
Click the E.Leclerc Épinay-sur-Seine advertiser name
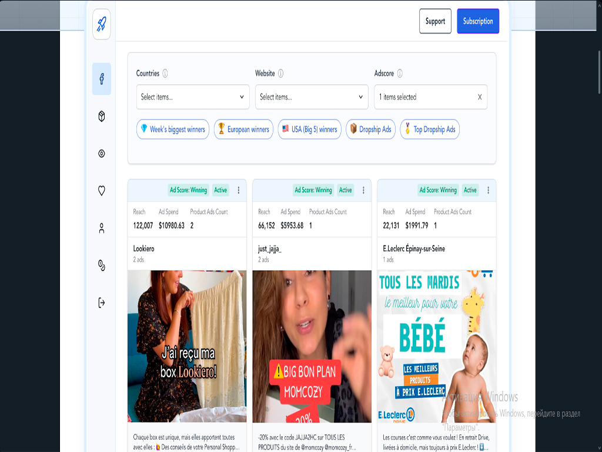click(x=414, y=249)
